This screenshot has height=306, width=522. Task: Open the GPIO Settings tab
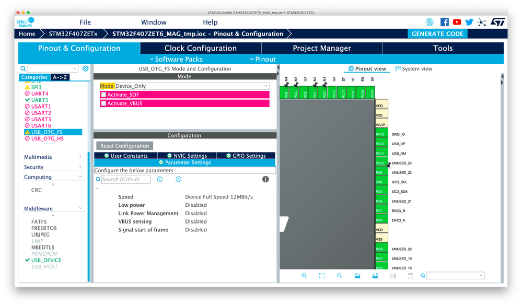[x=246, y=156]
